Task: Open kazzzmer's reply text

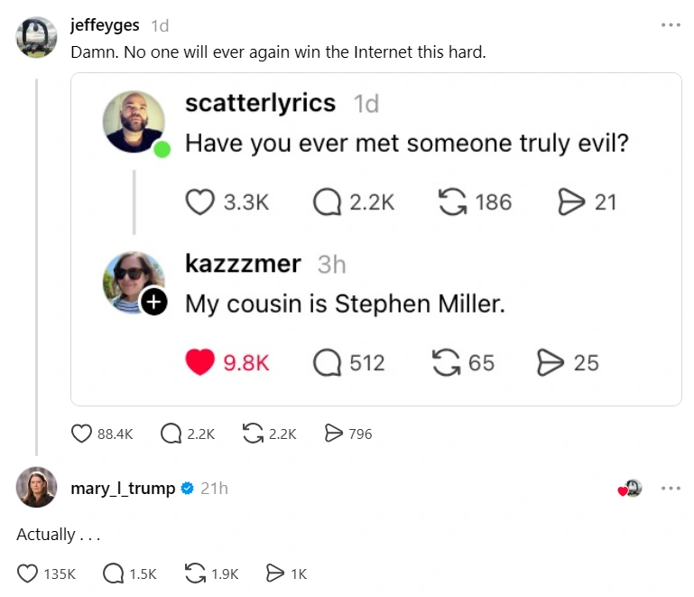Action: pyautogui.click(x=345, y=304)
